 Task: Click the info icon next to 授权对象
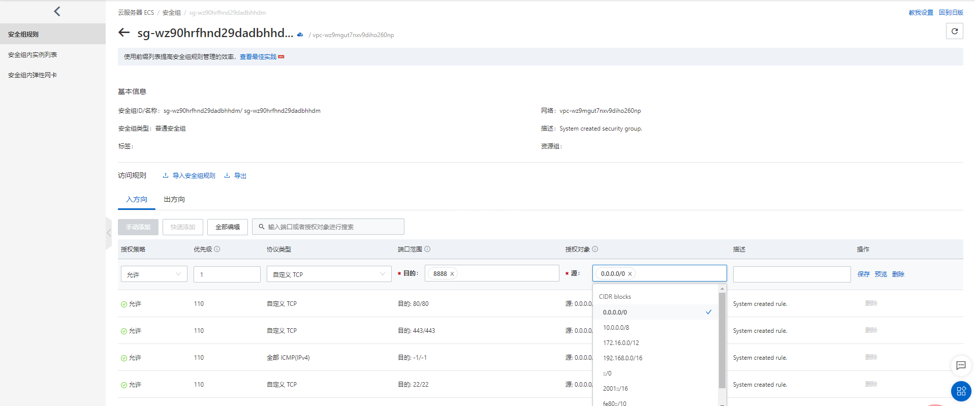pyautogui.click(x=595, y=249)
